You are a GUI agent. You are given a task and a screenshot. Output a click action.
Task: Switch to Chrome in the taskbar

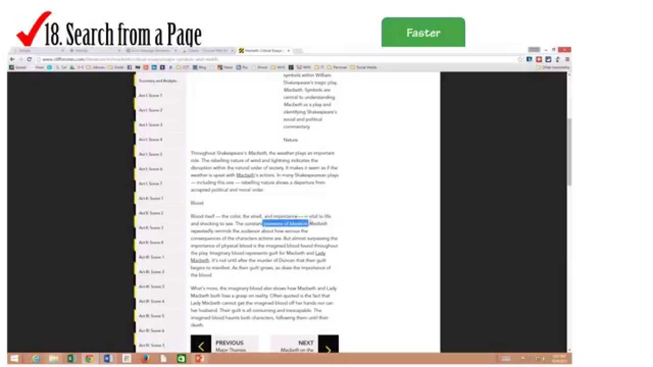tap(89, 358)
